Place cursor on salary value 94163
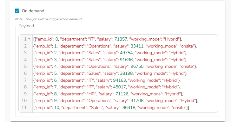Image resolution: width=231 pixels, height=122 pixels. [x=120, y=80]
